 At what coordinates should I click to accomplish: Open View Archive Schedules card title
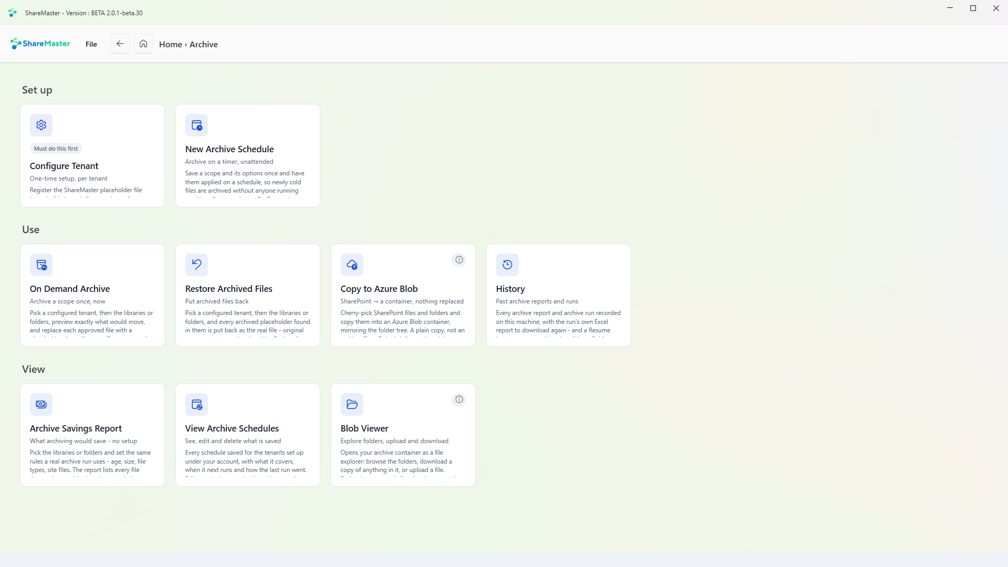pos(232,428)
